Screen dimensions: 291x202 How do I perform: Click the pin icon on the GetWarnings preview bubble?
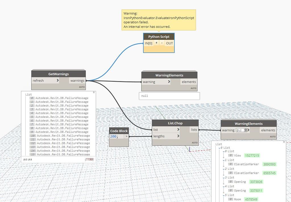click(x=94, y=92)
